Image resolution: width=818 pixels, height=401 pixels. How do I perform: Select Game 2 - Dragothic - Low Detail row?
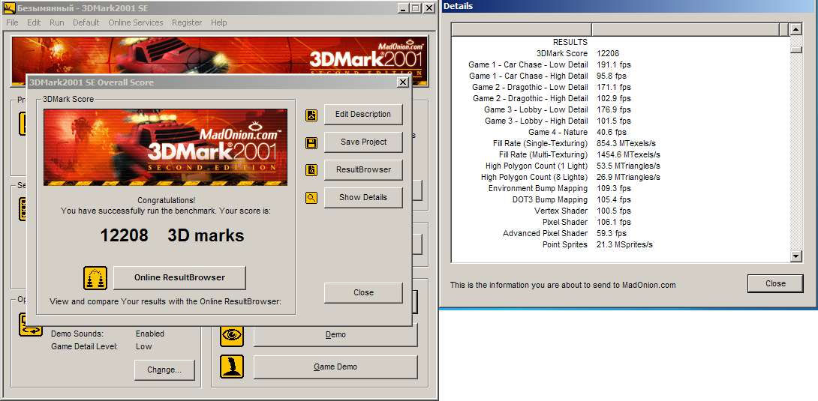pos(621,88)
